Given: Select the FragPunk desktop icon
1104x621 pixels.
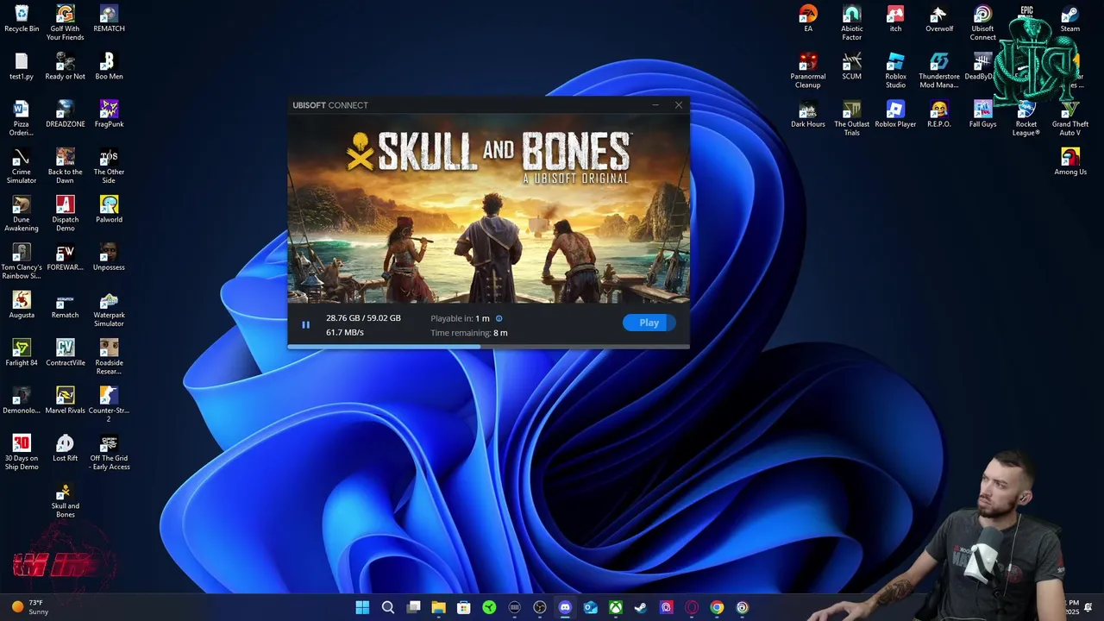Looking at the screenshot, I should (x=109, y=114).
